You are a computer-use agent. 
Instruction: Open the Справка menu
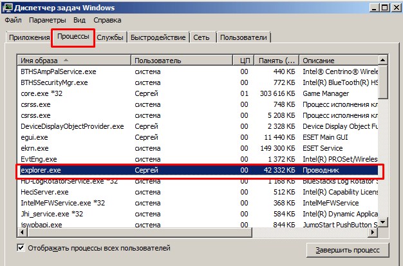point(107,20)
